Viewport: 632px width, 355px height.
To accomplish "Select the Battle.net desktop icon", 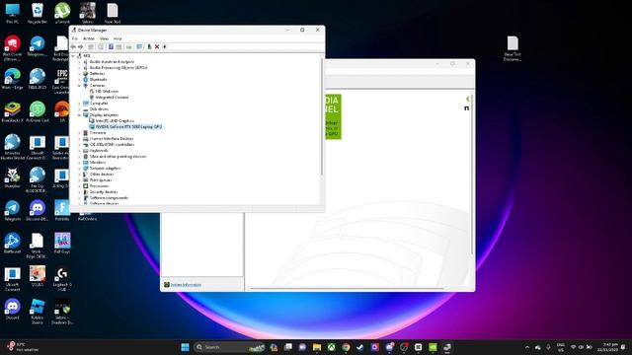I will point(12,244).
